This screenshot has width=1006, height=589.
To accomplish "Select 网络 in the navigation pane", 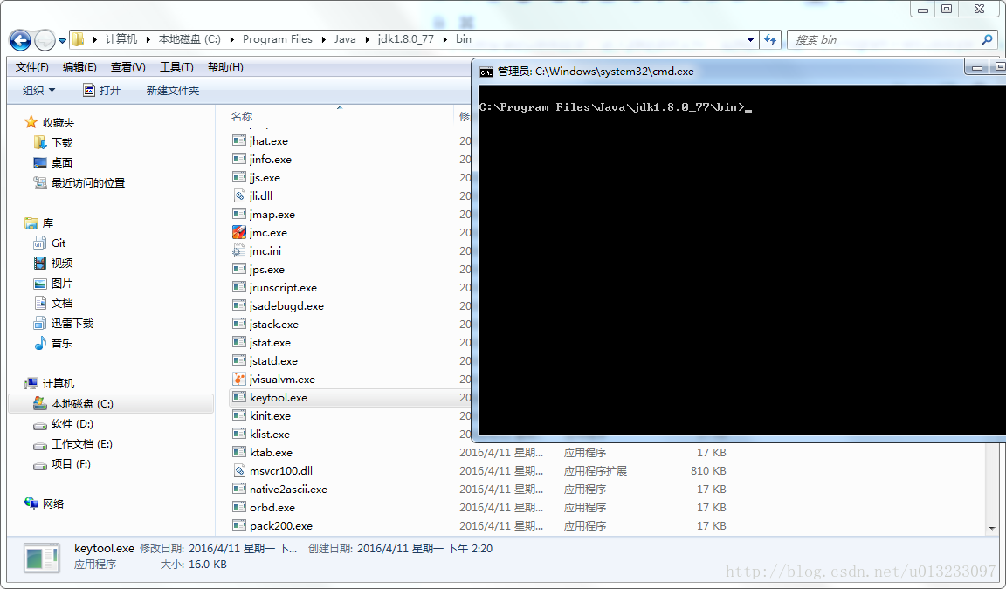I will coord(45,503).
